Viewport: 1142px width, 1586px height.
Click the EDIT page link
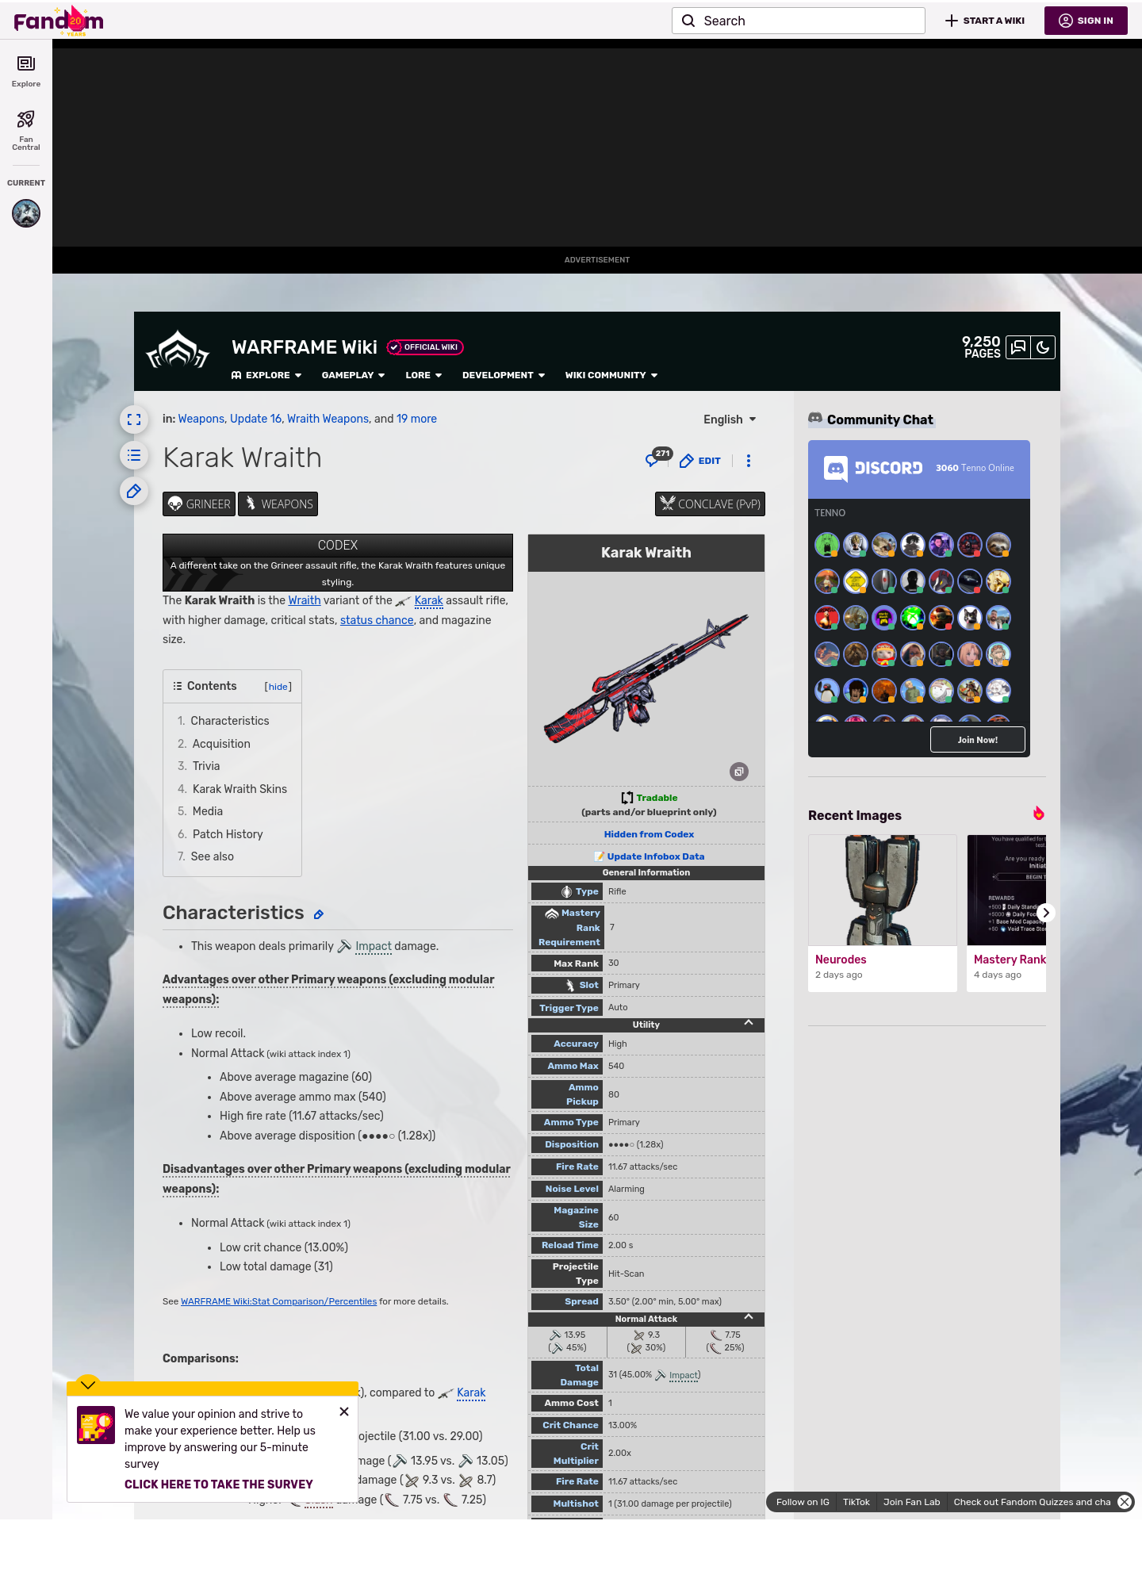[700, 461]
